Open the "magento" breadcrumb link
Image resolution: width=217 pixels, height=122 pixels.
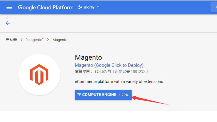[x=35, y=40]
